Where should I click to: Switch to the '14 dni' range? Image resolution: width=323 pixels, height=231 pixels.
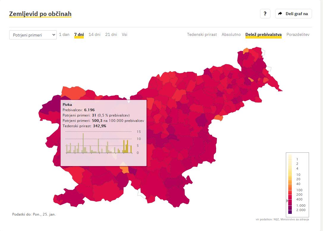(94, 34)
